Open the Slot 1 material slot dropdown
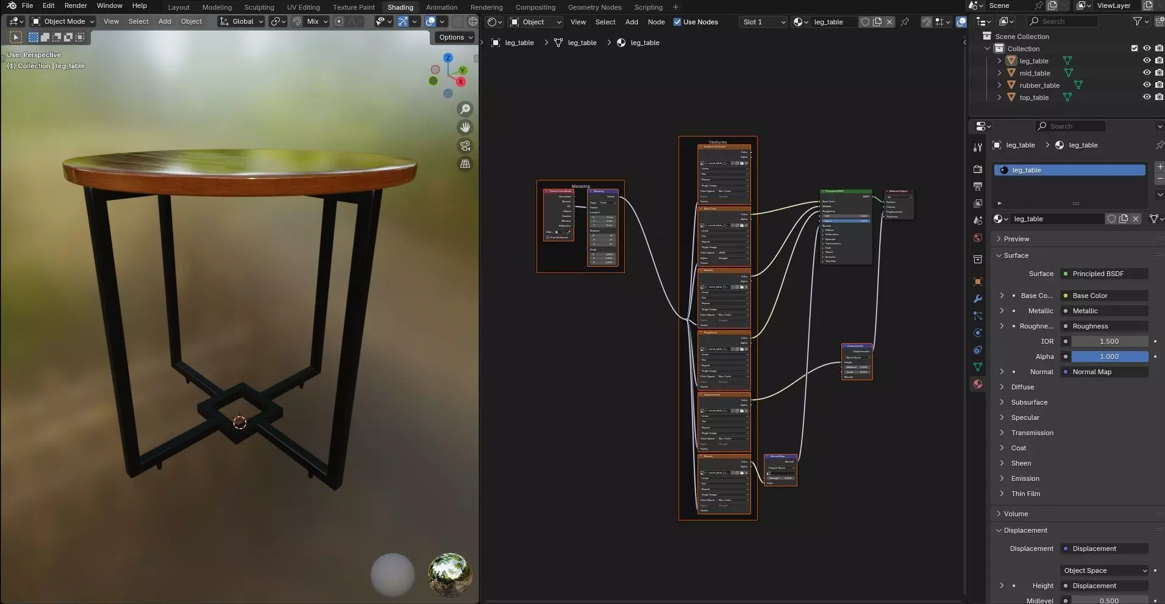 (x=763, y=22)
